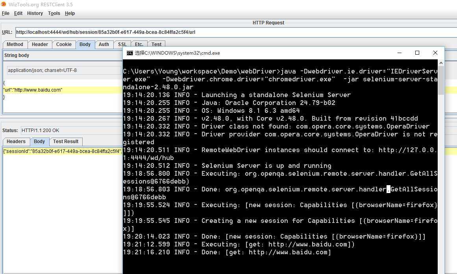Switch to the Auth tab

104,44
